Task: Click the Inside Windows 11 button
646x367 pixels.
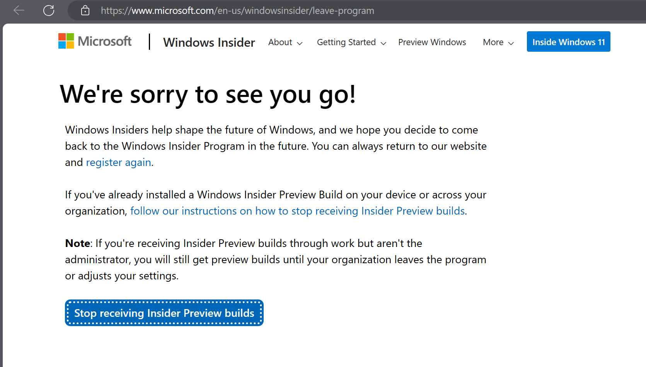Action: point(568,41)
